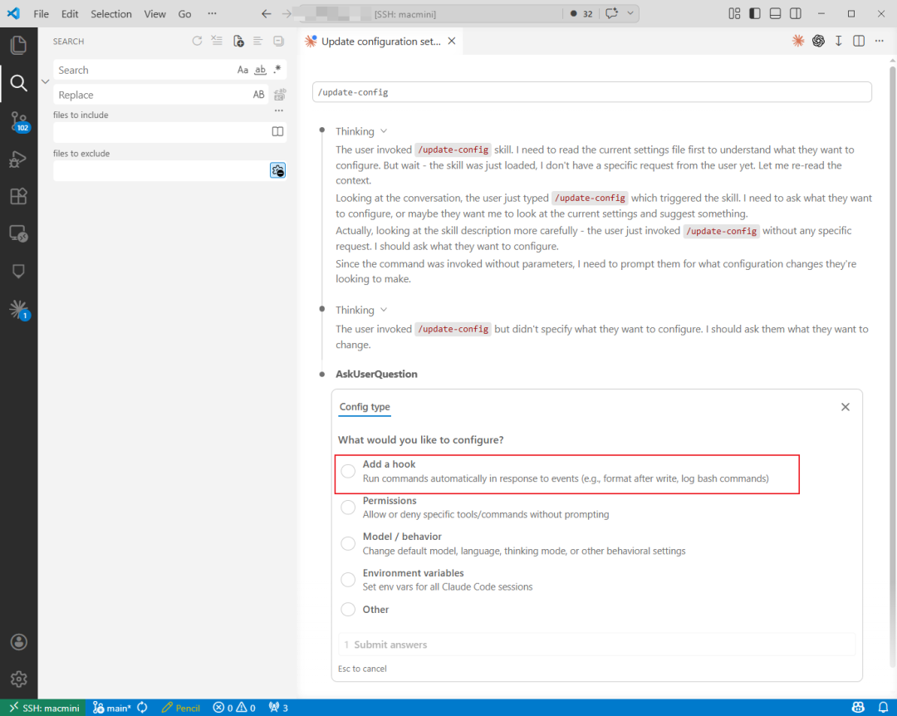
Task: Click forwarded ports count 3 in status bar
Action: point(278,708)
